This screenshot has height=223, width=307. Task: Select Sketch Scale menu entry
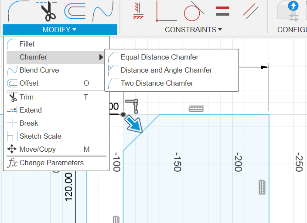click(x=40, y=136)
